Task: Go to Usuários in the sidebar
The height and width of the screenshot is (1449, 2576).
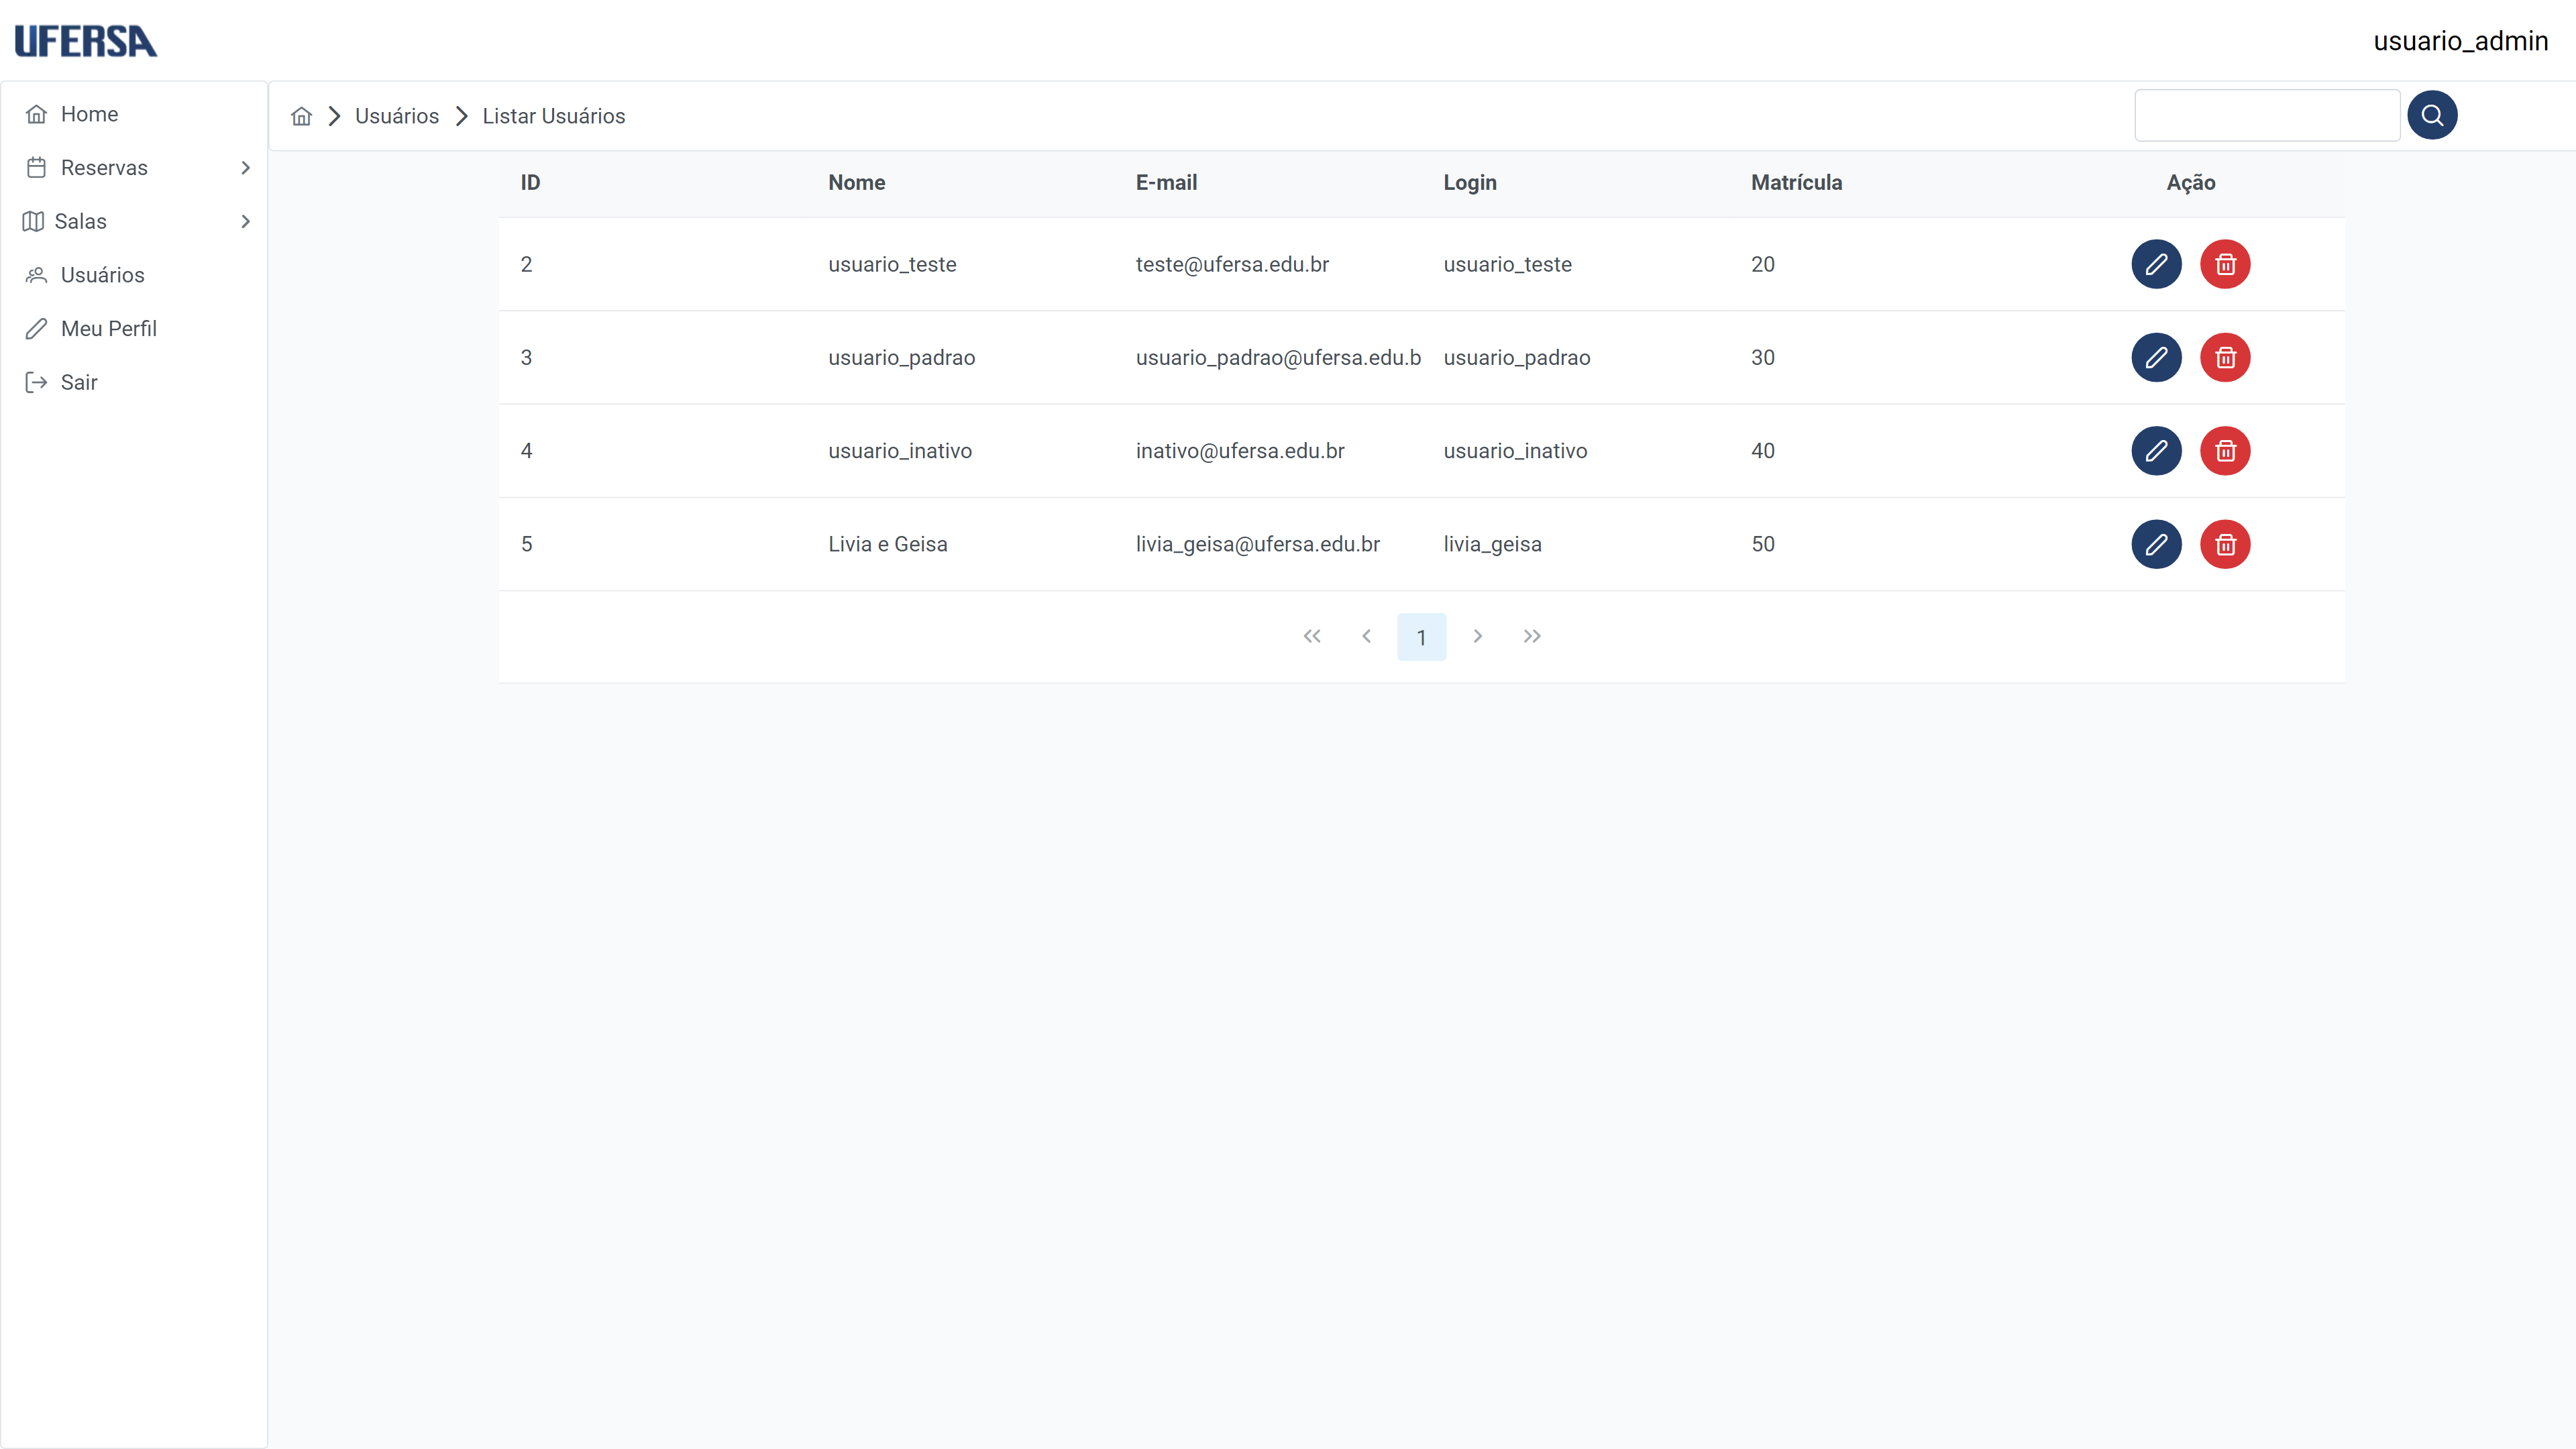Action: tap(134, 275)
